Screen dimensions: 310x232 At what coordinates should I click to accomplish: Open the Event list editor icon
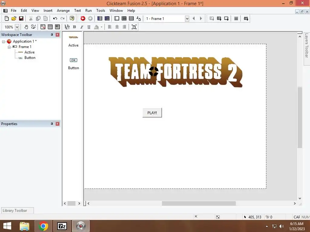pyautogui.click(x=131, y=18)
